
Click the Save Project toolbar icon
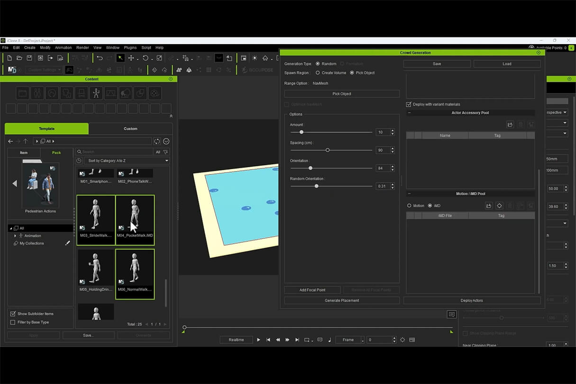coord(29,58)
